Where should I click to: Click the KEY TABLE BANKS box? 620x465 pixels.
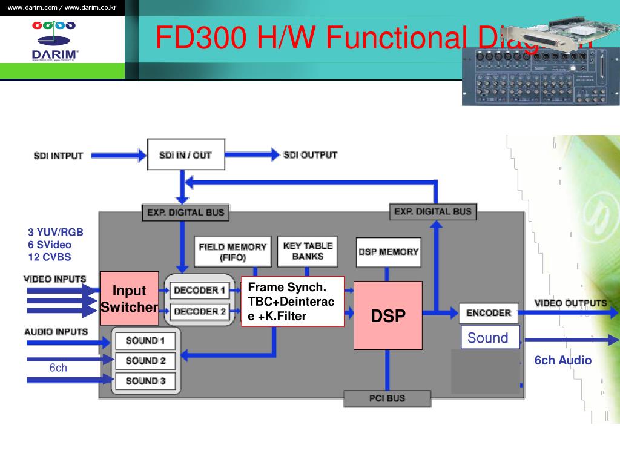307,251
